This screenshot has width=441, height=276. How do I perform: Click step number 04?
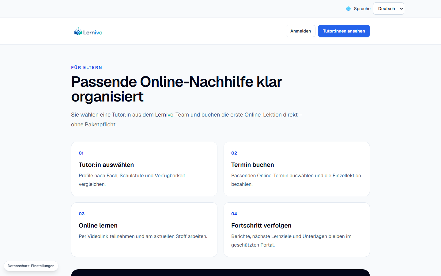pos(234,214)
